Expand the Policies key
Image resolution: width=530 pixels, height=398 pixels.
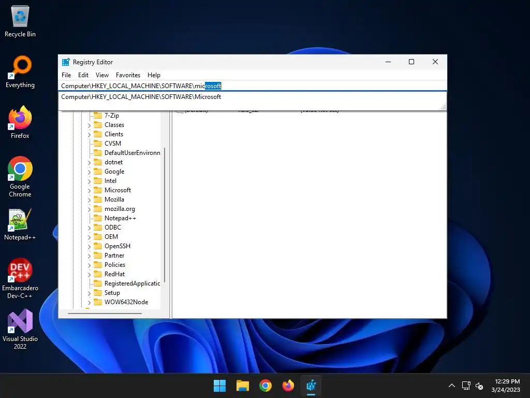coord(89,265)
